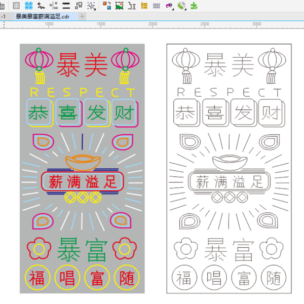Click the wavy line over straight line icon
This screenshot has width=304, height=304.
pyautogui.click(x=66, y=6)
